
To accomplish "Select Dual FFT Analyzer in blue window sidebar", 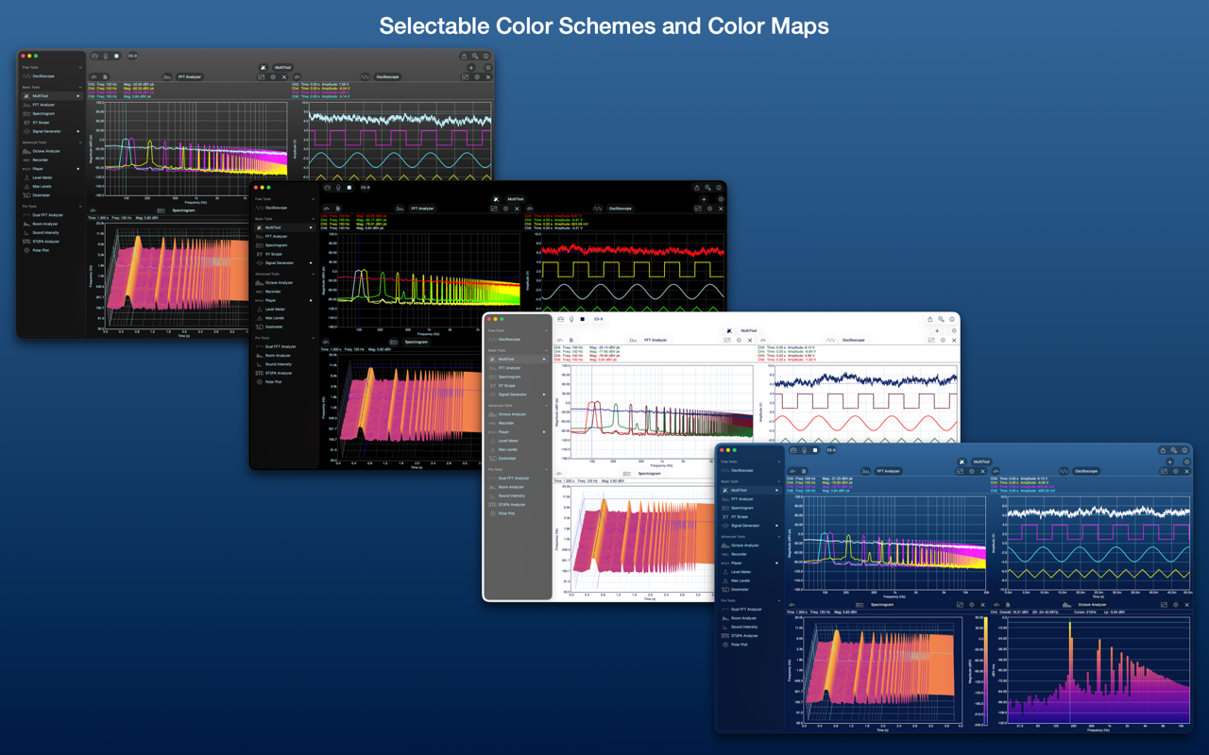I will click(743, 610).
